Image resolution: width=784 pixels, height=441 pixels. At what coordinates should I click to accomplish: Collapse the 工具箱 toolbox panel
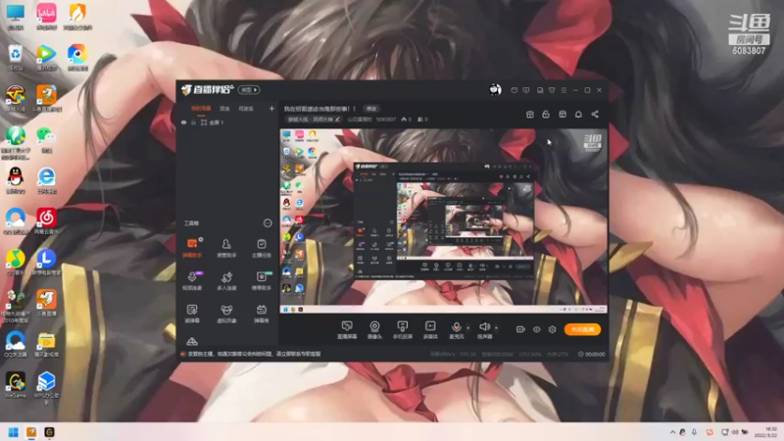268,223
